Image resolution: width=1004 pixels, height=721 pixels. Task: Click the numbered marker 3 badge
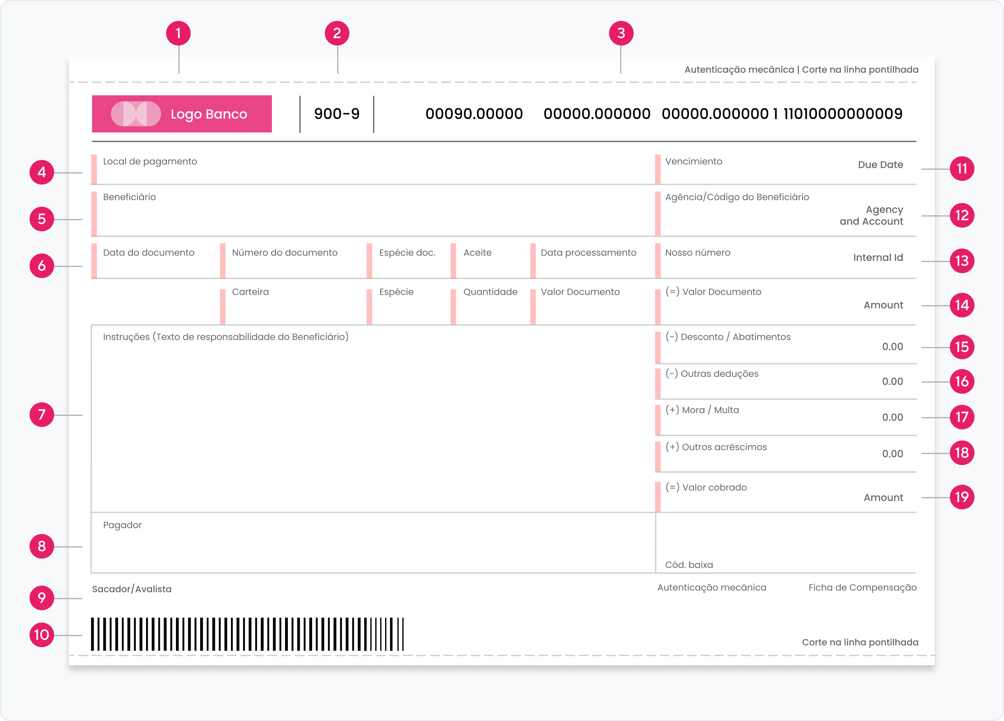[621, 33]
